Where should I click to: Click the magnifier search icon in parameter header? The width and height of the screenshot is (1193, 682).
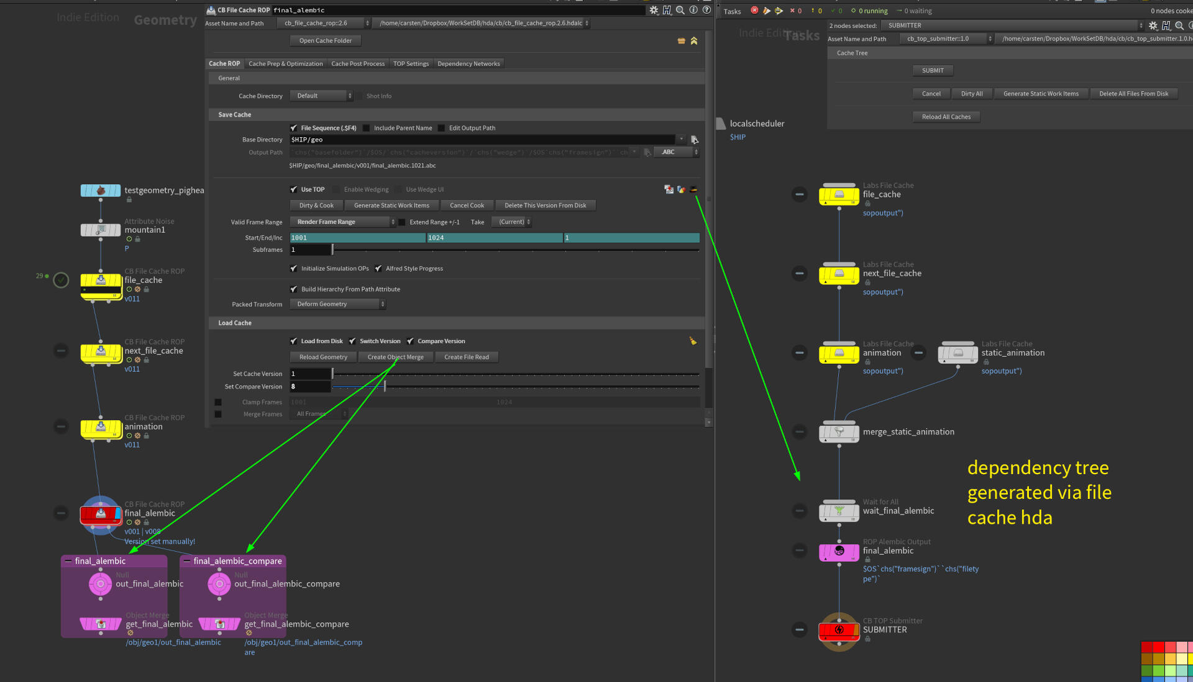[x=680, y=10]
